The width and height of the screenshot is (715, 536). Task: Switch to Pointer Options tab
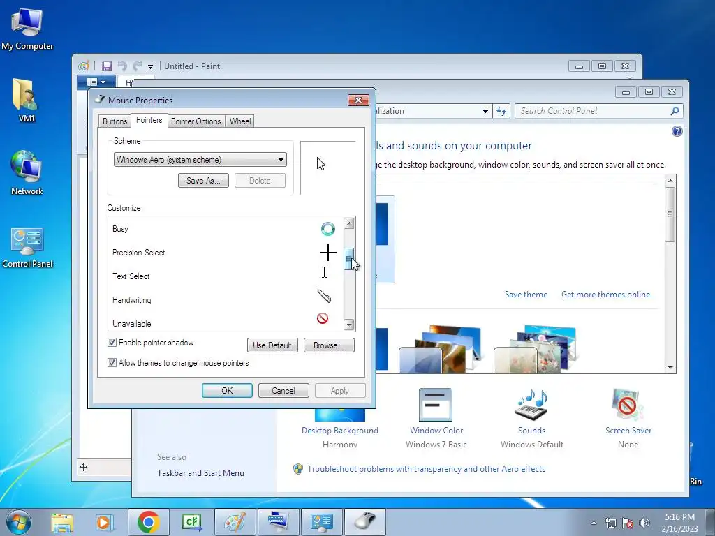(196, 121)
